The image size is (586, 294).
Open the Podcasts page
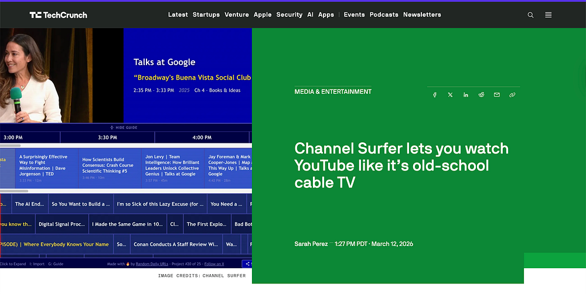(384, 15)
